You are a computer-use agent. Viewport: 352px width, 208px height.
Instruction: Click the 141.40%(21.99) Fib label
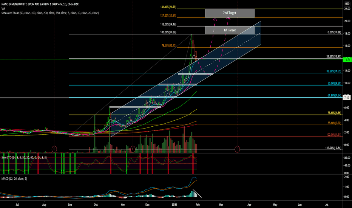[x=168, y=7]
